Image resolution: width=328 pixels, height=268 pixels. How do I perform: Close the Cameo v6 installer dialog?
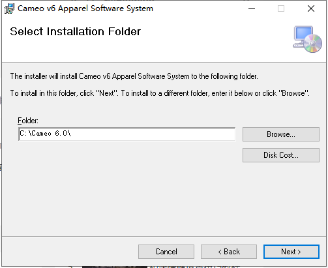pos(311,8)
